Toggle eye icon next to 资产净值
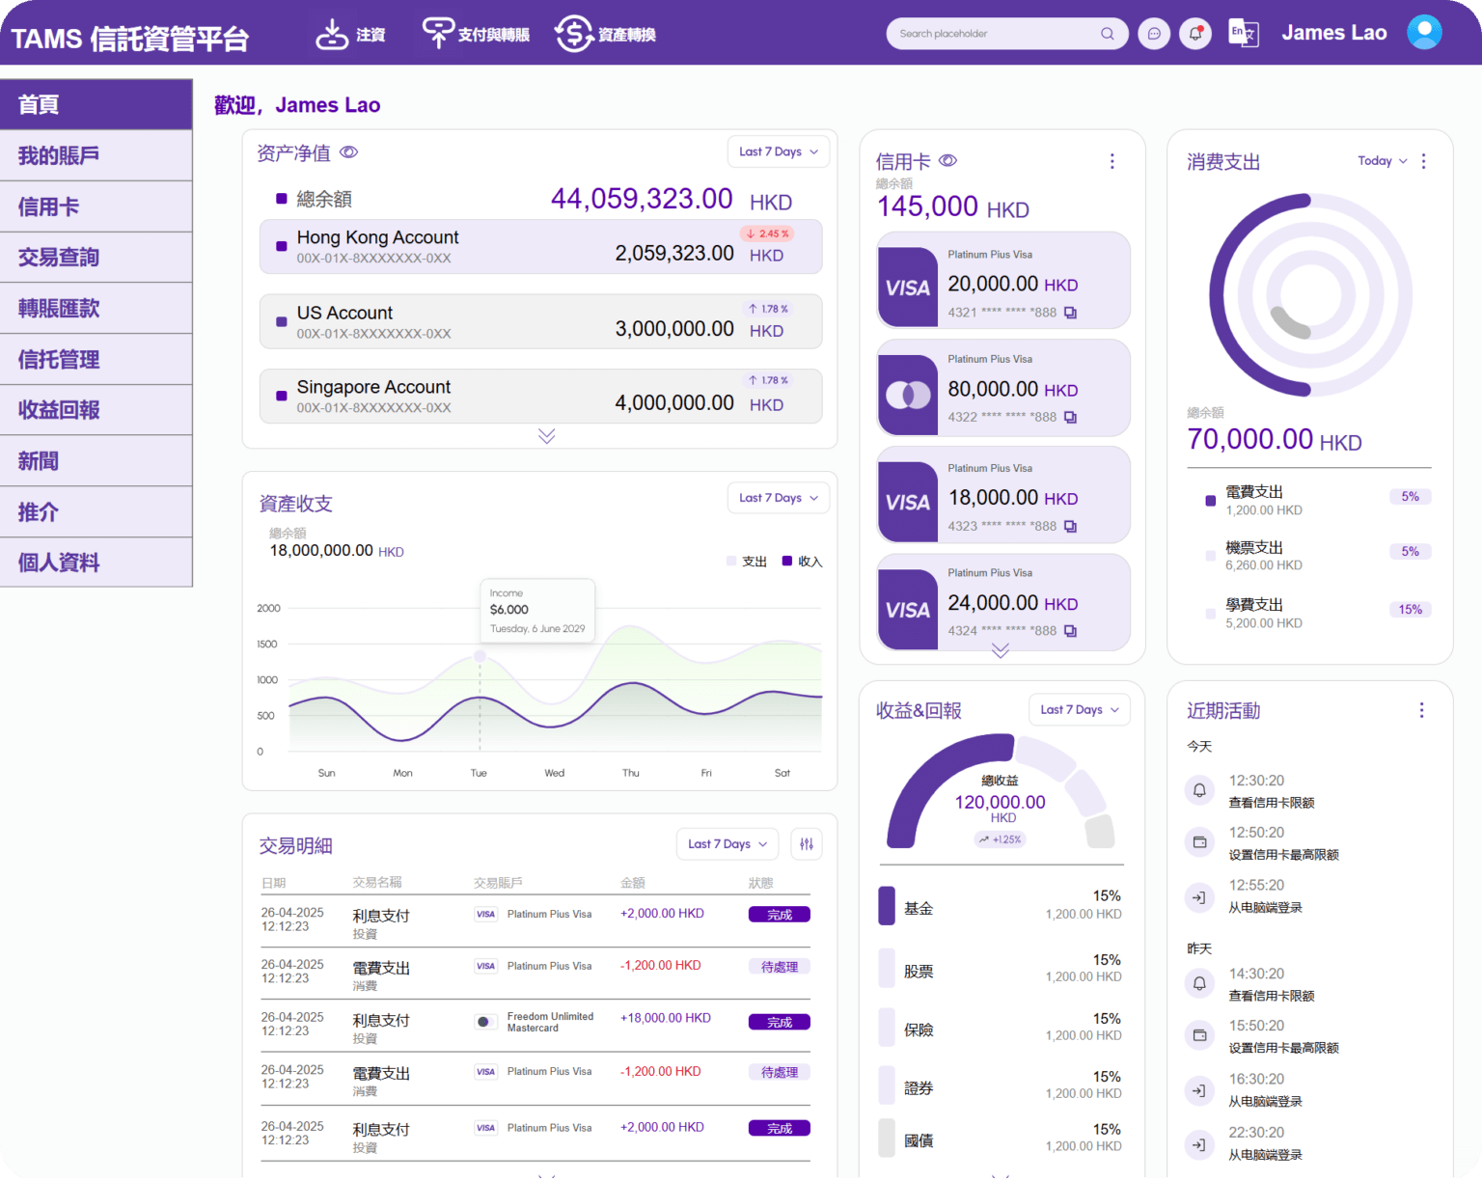1482x1181 pixels. 349,152
